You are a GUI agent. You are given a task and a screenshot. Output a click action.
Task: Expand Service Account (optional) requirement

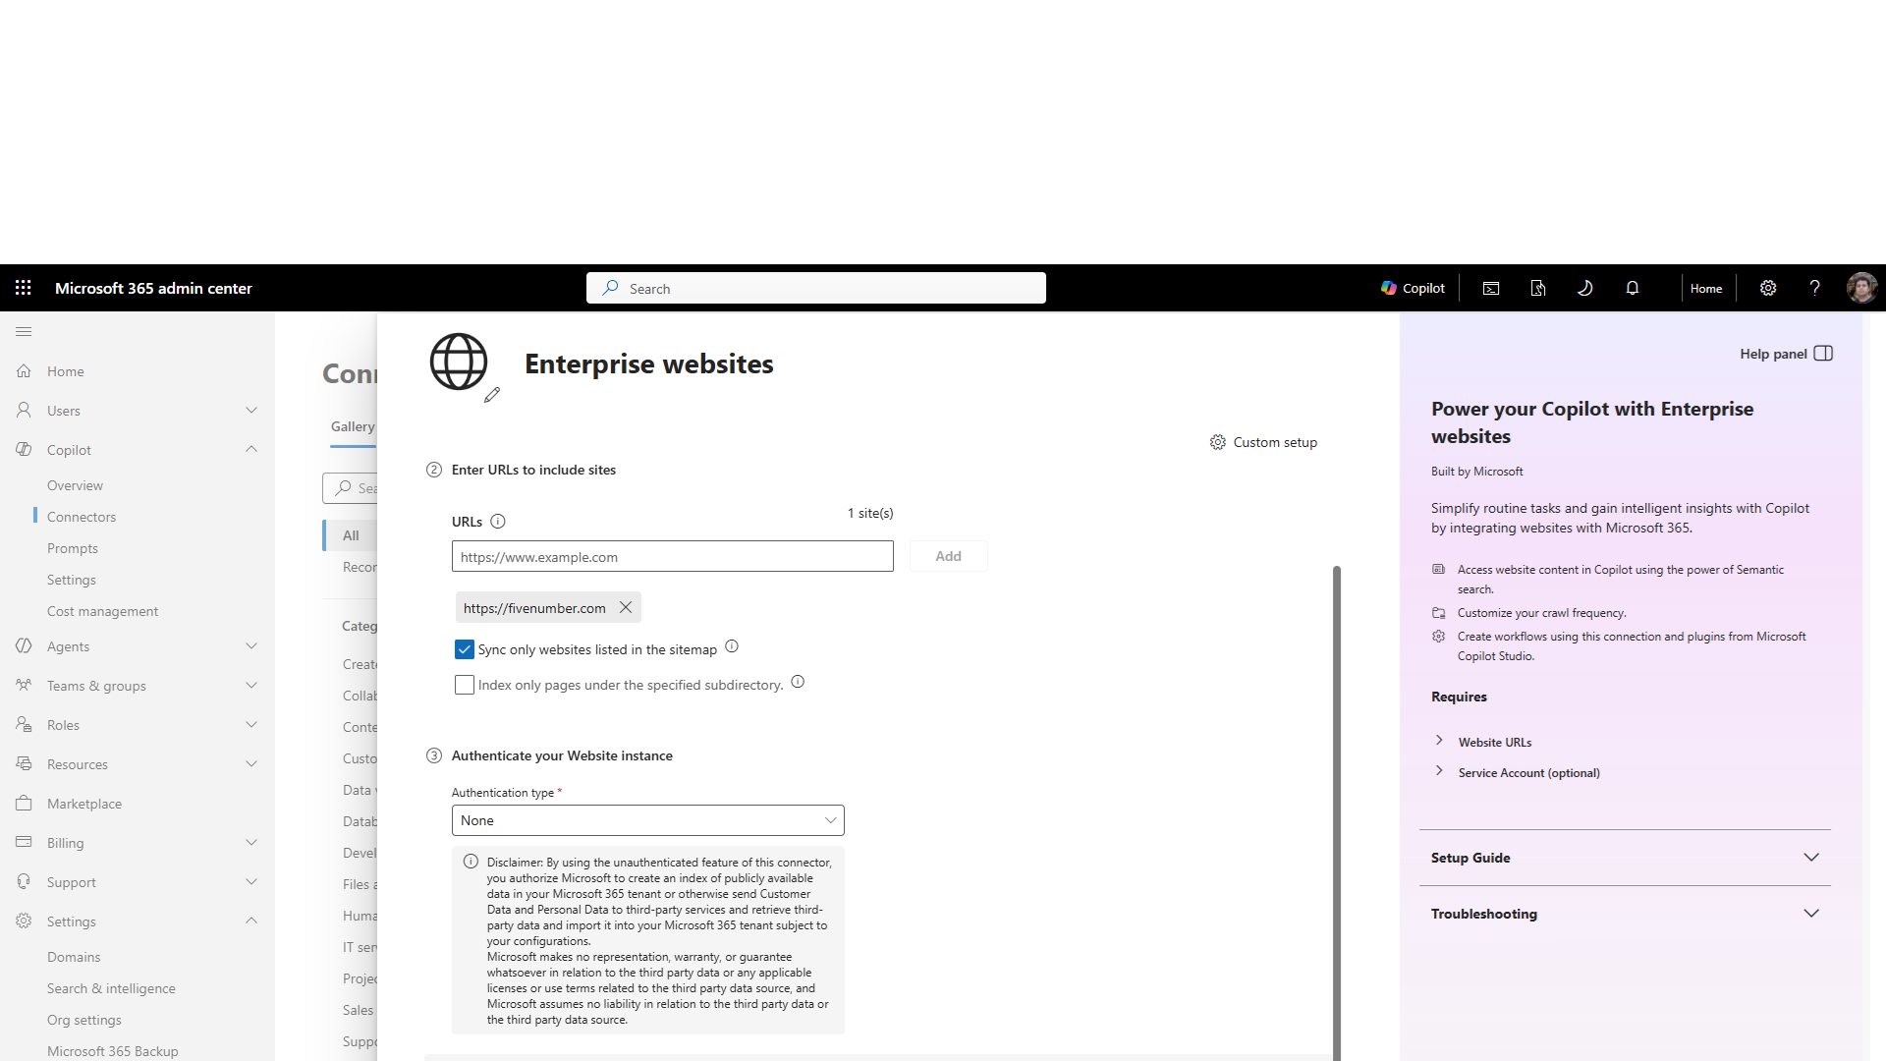(1439, 771)
